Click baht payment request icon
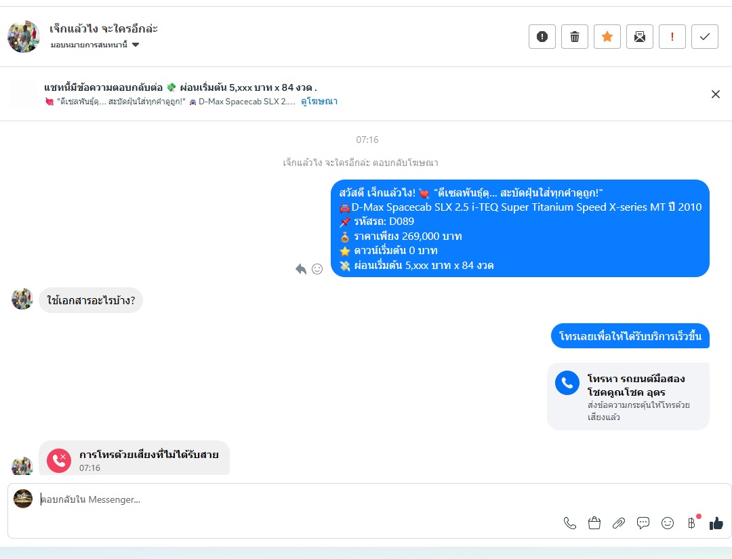Screen dimensions: 732x559 click(692, 523)
